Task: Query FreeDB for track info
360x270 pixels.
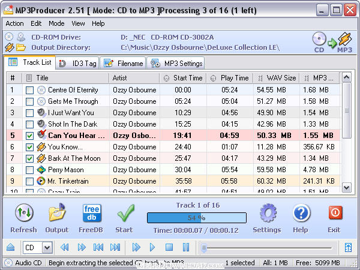Action: [x=91, y=218]
